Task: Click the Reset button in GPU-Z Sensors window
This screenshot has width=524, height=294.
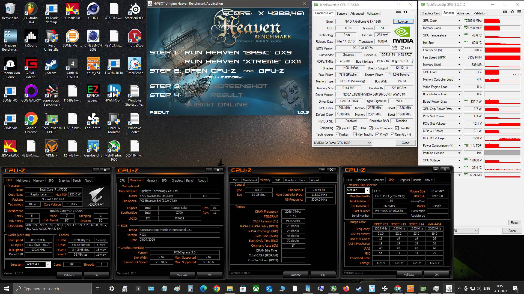Action: 514,223
